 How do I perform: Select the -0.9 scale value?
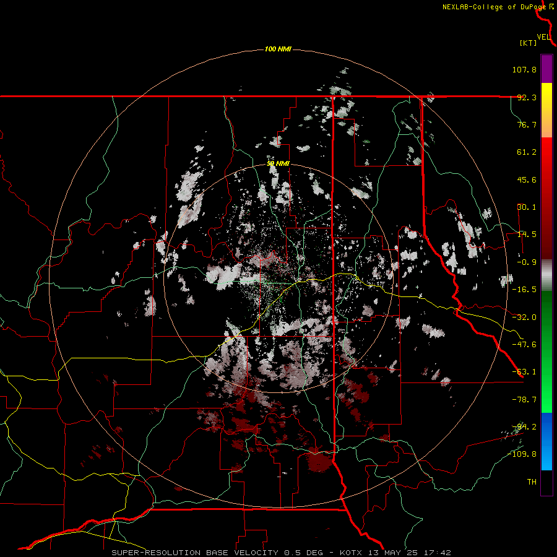[x=527, y=262]
